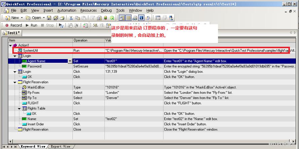Toggle the Data Table grid icon
This screenshot has width=299, height=149.
128,18
